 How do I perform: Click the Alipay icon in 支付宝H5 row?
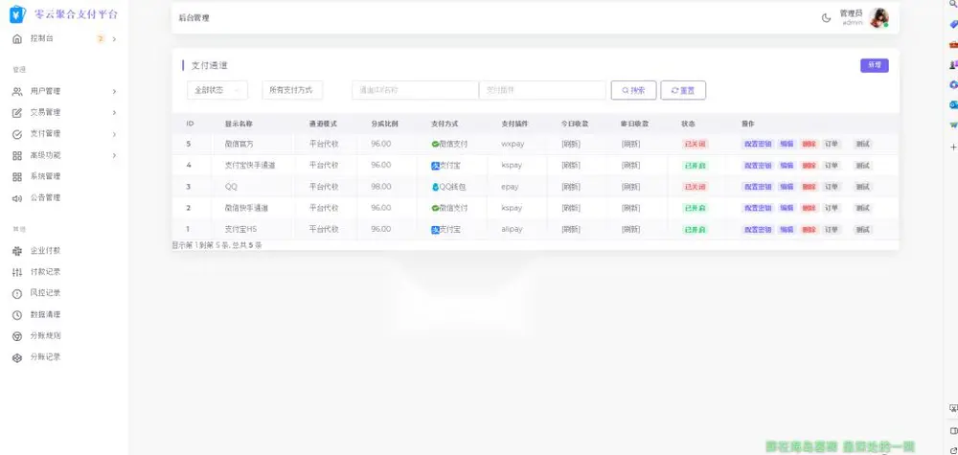(x=435, y=230)
